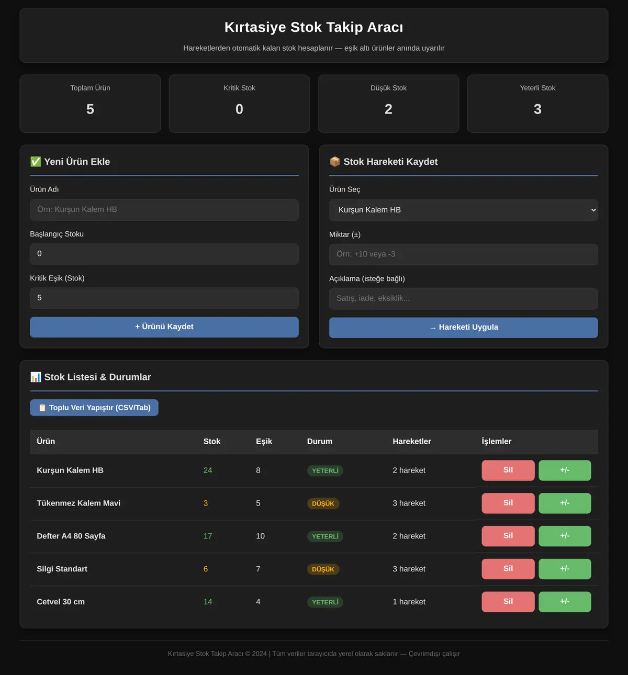
Task: Click the Toplam Ürün summary card
Action: 90,104
